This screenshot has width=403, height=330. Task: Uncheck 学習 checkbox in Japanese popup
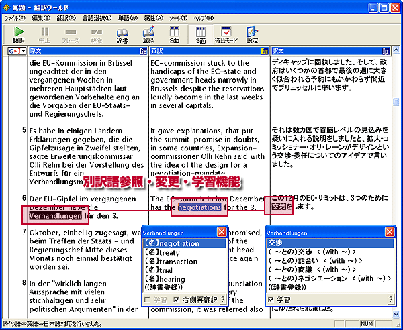[x=271, y=300]
